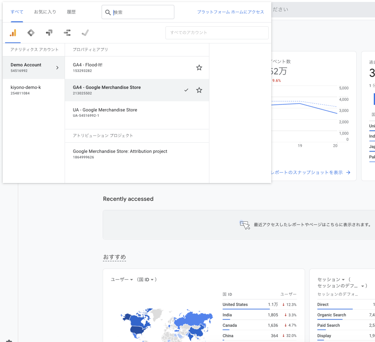Open the ユーザー metric dropdown
This screenshot has height=342, width=375.
coord(122,280)
